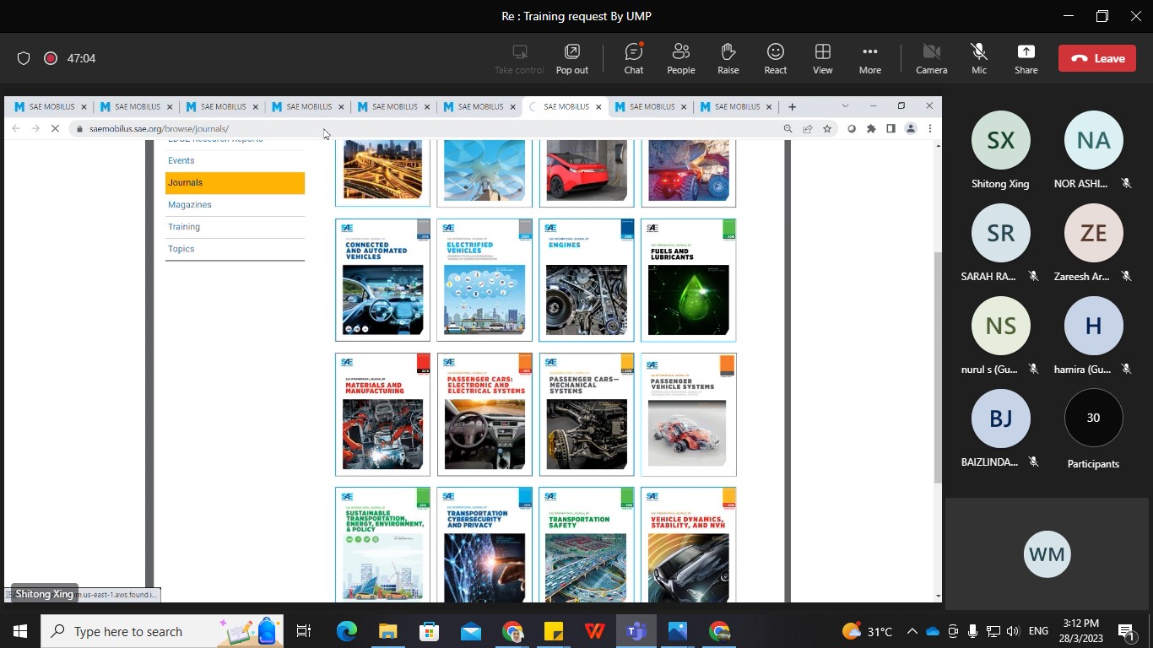Open Sustainable Transportation Energy journal

(x=382, y=544)
